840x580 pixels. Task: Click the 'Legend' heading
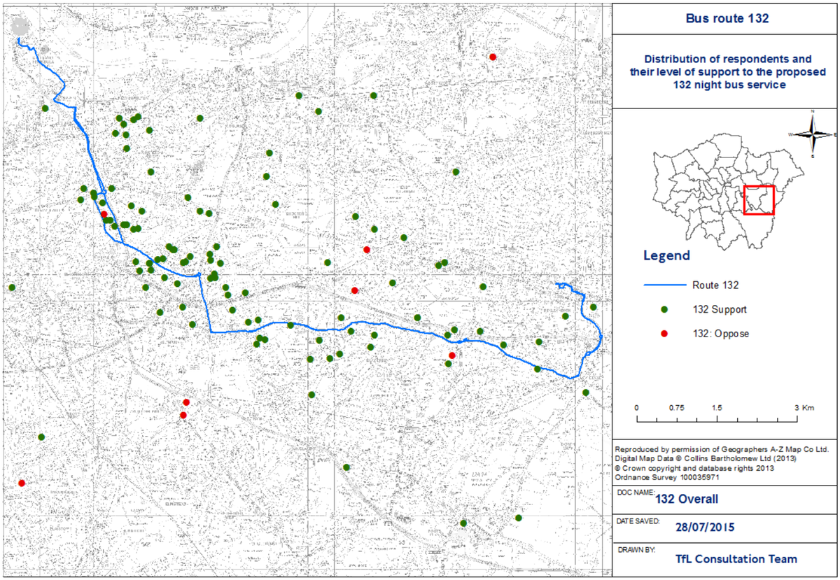coord(666,256)
